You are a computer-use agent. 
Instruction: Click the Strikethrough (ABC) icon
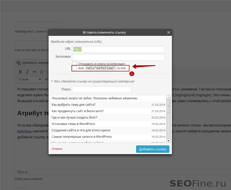pos(35,72)
